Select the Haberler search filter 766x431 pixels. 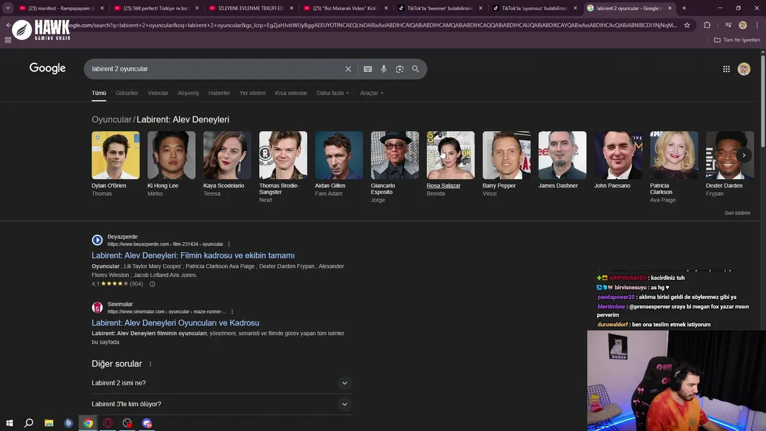pyautogui.click(x=219, y=93)
